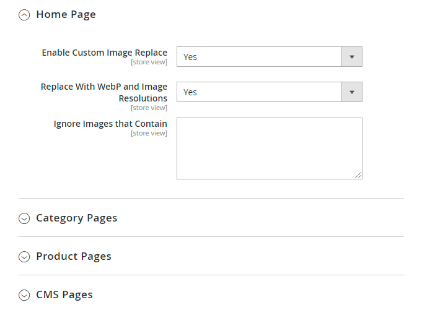
Task: Click the Replace With WebP arrow button
Action: 351,92
